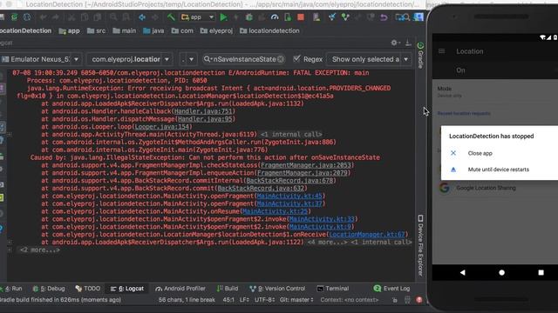
Task: Click MainActivity.kt:45 stack trace link
Action: pyautogui.click(x=289, y=196)
